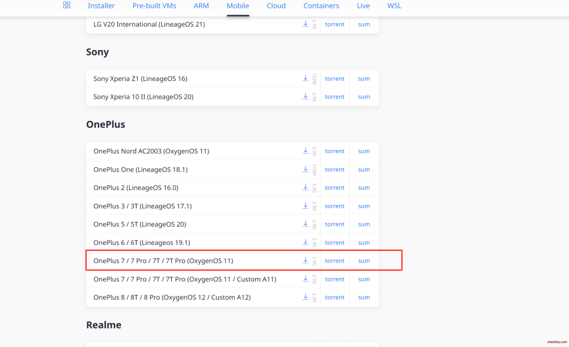Open torrent link for OnePlus 7 OxygenOS 11
This screenshot has width=569, height=347.
[335, 261]
